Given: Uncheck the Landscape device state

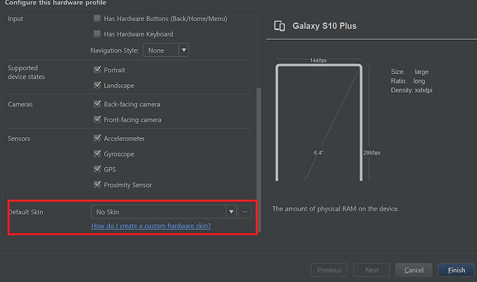Looking at the screenshot, I should [x=97, y=85].
